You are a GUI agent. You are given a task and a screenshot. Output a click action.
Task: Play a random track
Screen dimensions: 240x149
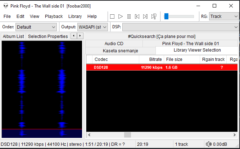point(154,16)
